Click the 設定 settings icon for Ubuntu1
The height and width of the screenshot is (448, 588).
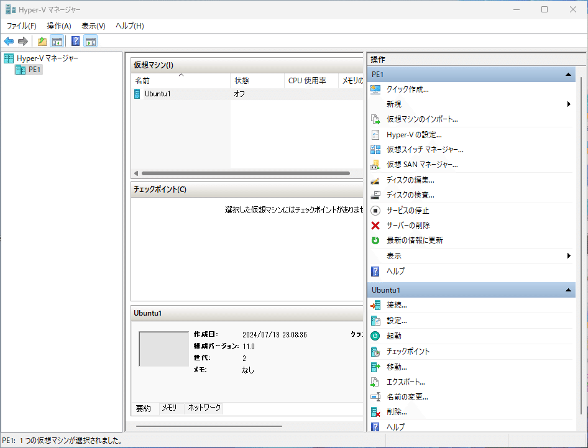pyautogui.click(x=375, y=321)
